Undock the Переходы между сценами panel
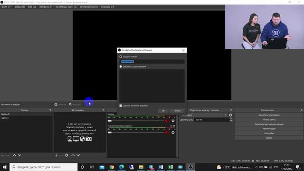This screenshot has width=304, height=171. (x=231, y=110)
